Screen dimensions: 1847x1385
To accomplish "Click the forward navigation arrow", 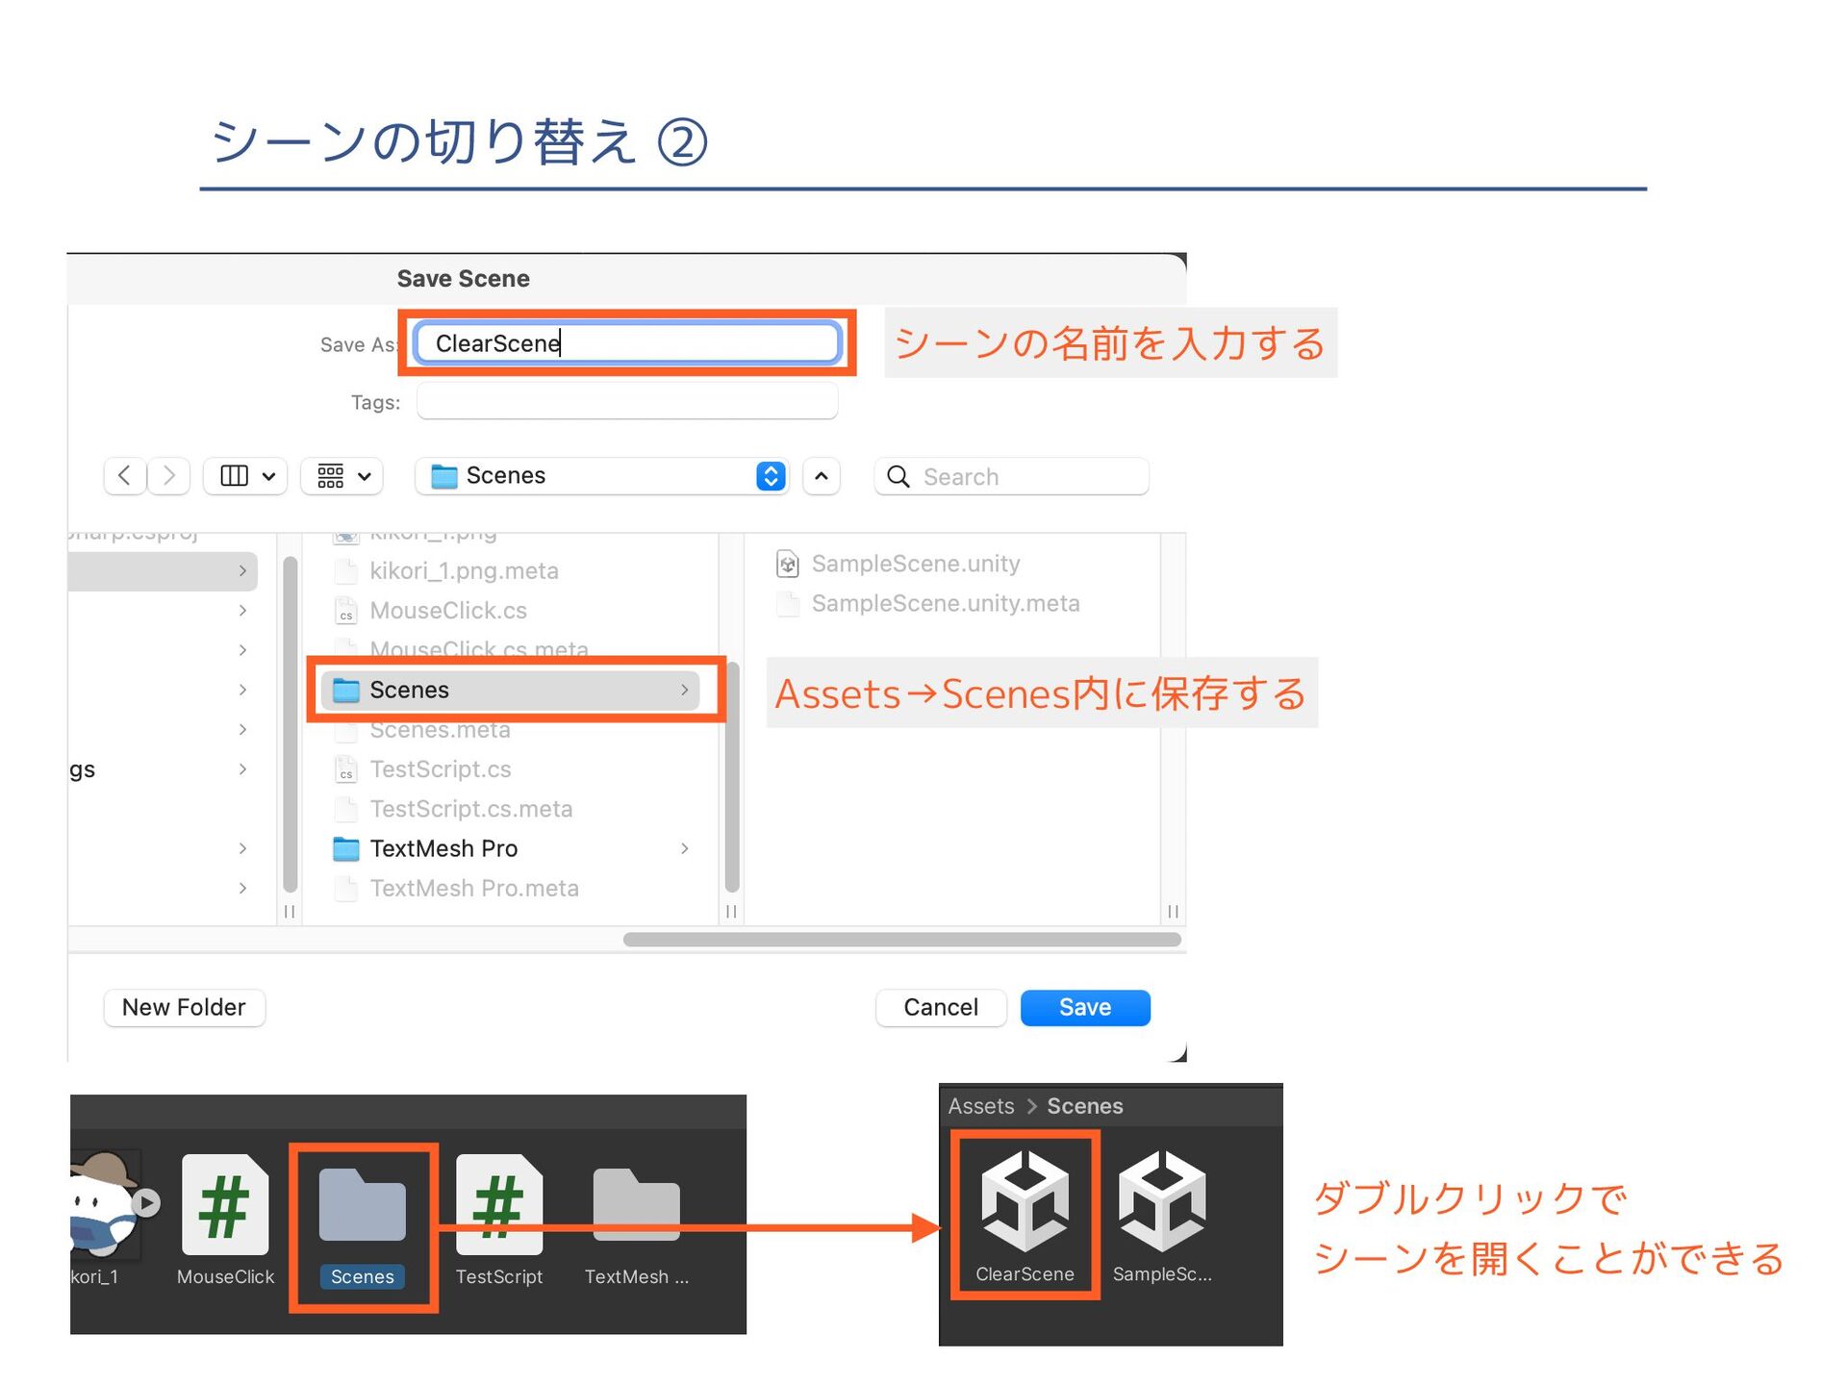I will point(169,476).
